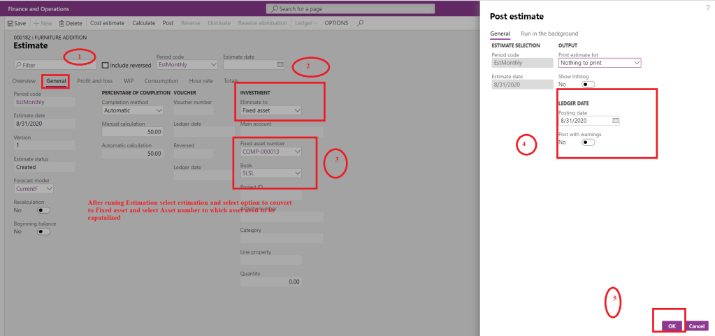The width and height of the screenshot is (715, 336).
Task: Click the Delete trash icon
Action: 62,23
